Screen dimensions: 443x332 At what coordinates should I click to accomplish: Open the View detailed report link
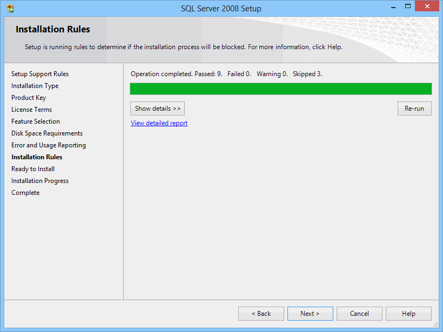point(159,123)
